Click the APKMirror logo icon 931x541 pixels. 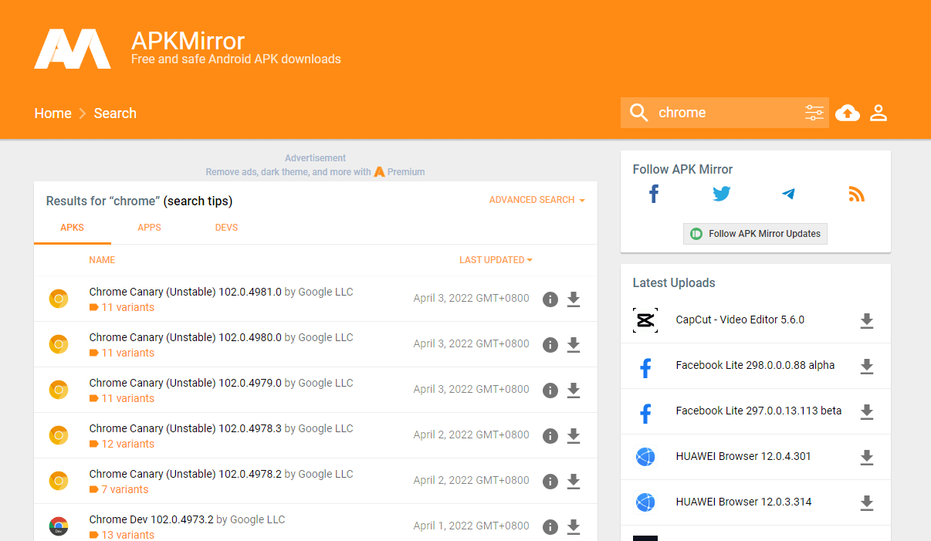coord(73,49)
